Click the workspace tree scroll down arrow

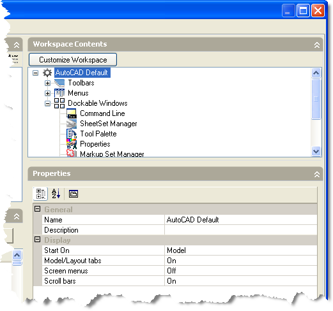(316, 152)
